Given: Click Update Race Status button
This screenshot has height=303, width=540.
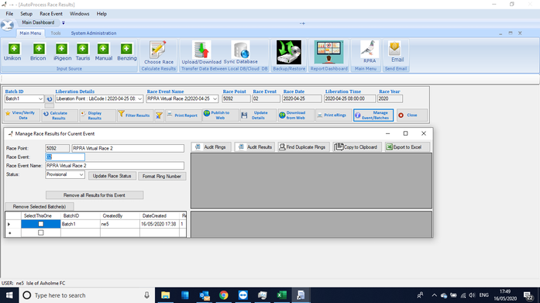Looking at the screenshot, I should pos(112,176).
